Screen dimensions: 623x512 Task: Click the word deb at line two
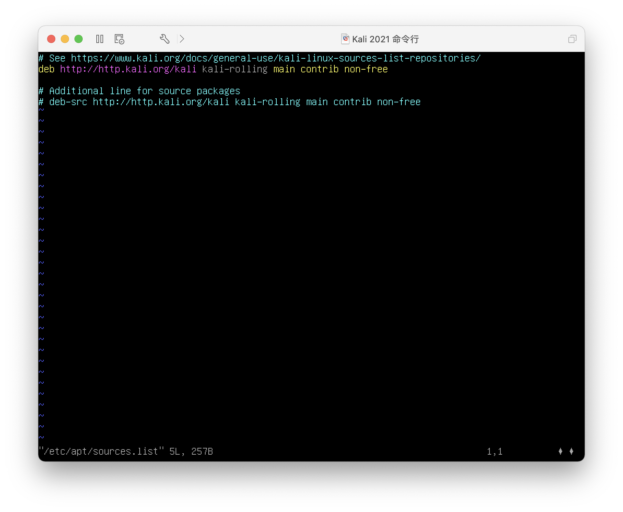(46, 69)
